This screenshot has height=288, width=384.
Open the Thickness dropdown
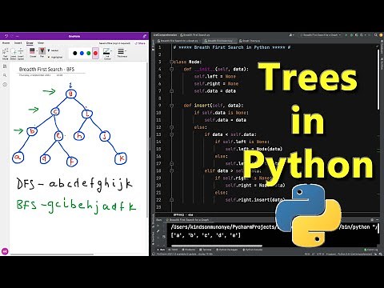(122, 53)
